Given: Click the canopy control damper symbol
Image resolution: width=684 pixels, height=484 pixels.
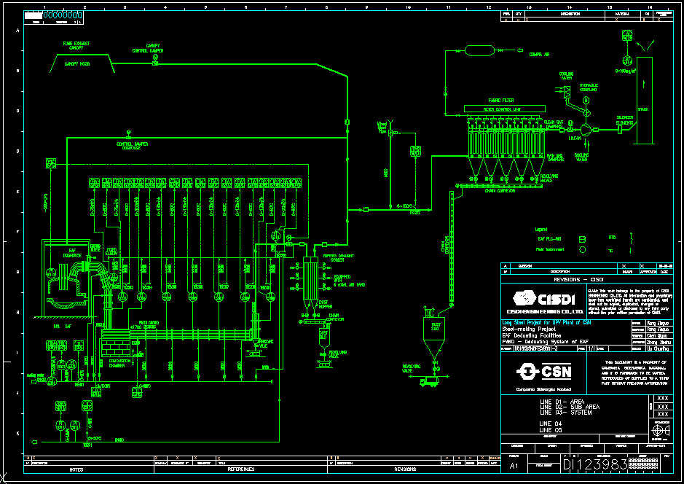Looking at the screenshot, I should (x=155, y=60).
